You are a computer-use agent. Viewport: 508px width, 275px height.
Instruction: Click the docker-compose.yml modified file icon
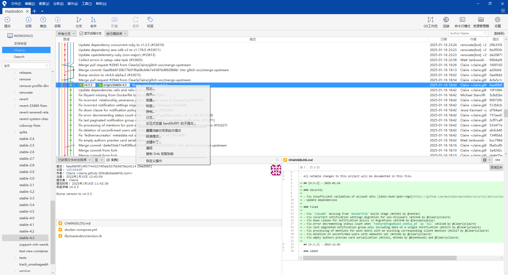coord(60,230)
